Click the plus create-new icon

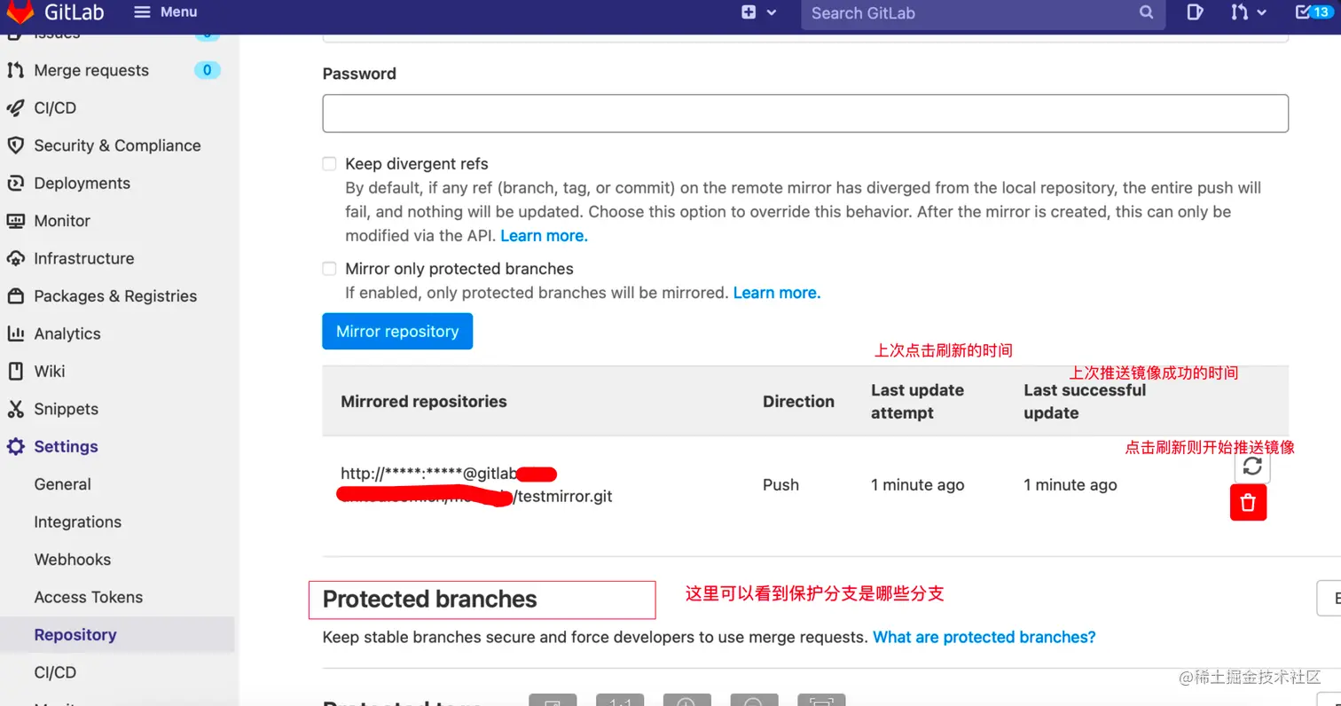pyautogui.click(x=749, y=12)
